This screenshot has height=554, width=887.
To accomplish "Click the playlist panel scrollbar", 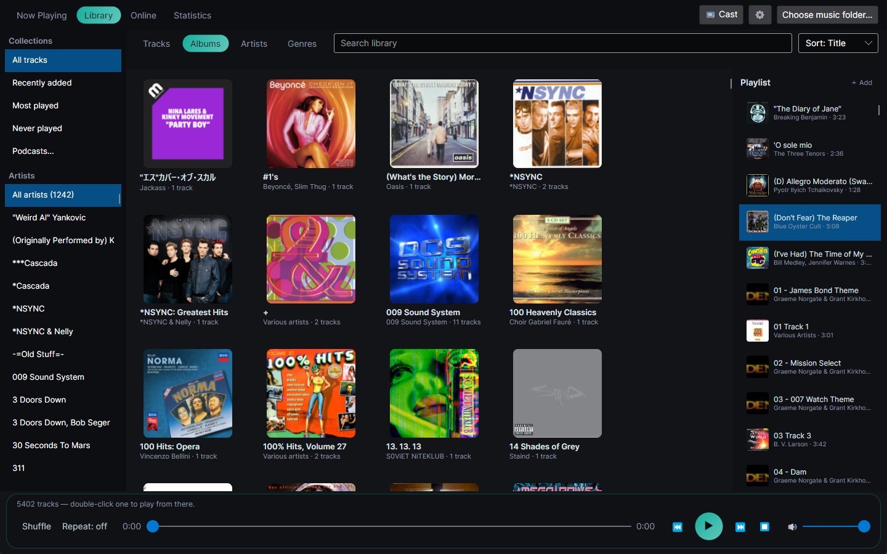I will 879,110.
